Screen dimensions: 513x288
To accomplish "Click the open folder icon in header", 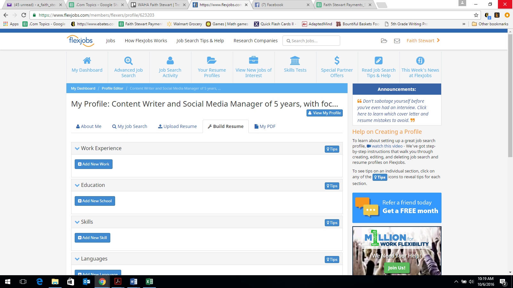I will coord(384,41).
